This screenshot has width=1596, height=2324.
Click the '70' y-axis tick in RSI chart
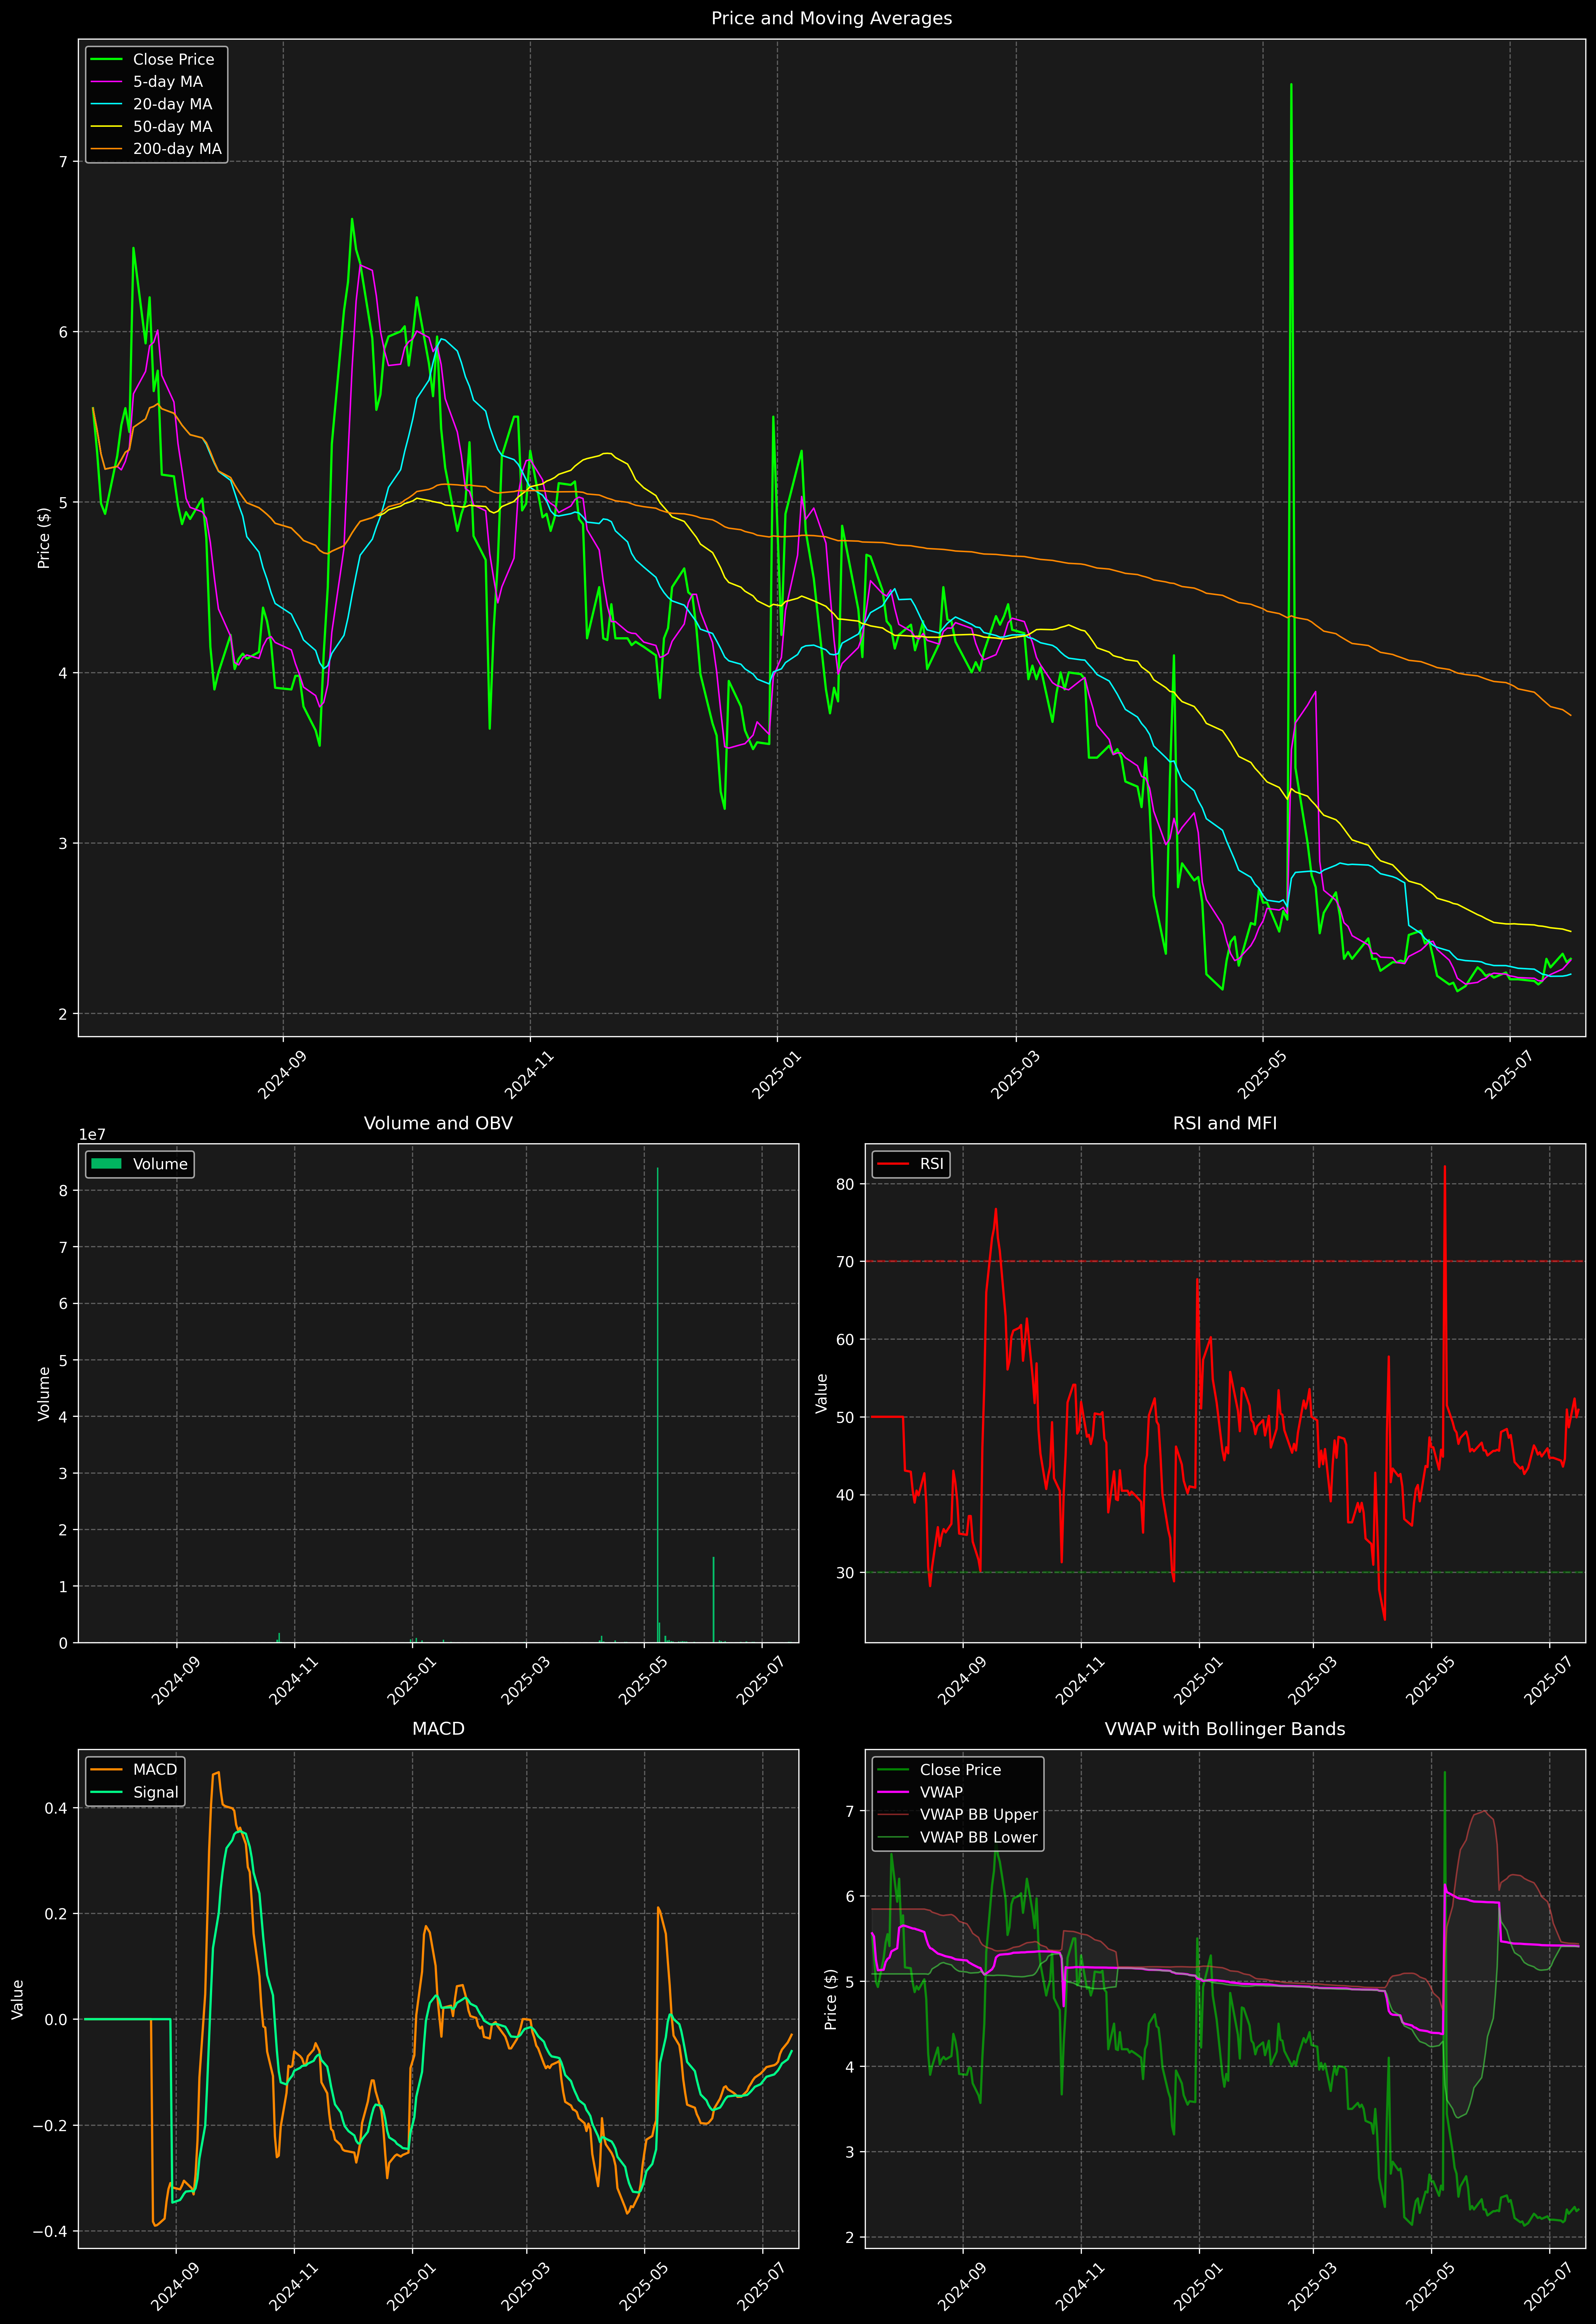pos(845,1262)
